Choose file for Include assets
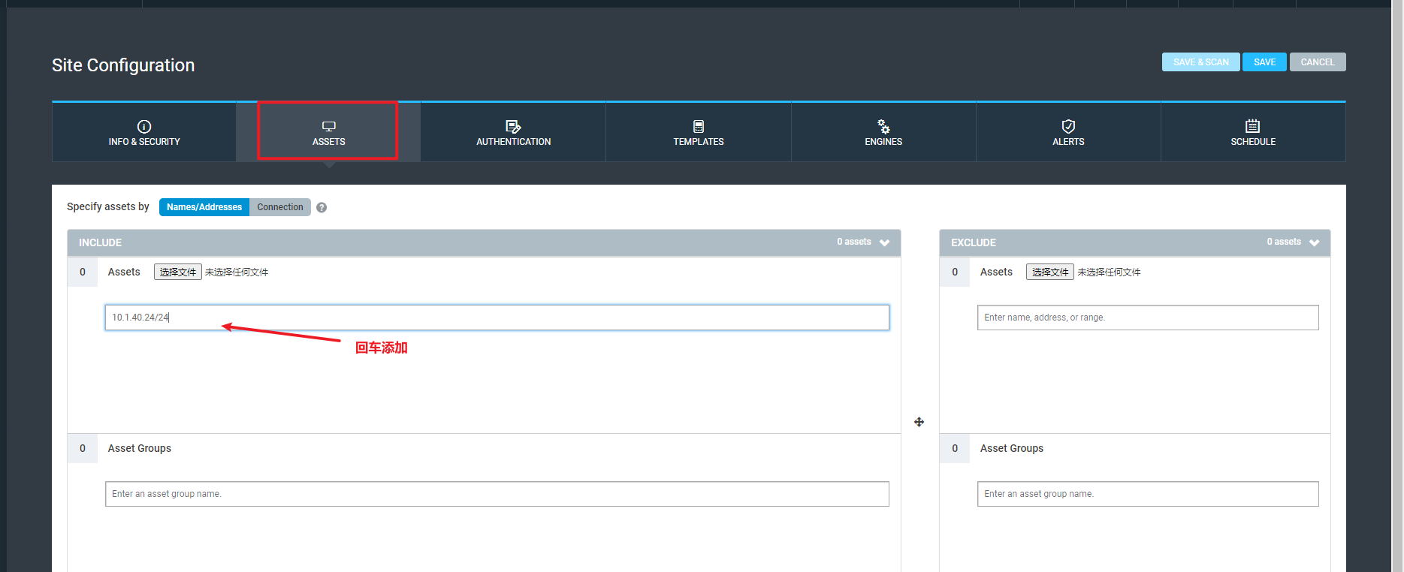 (x=178, y=272)
